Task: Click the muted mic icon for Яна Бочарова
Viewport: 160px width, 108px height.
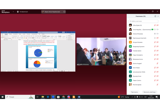Action: pyautogui.click(x=157, y=85)
